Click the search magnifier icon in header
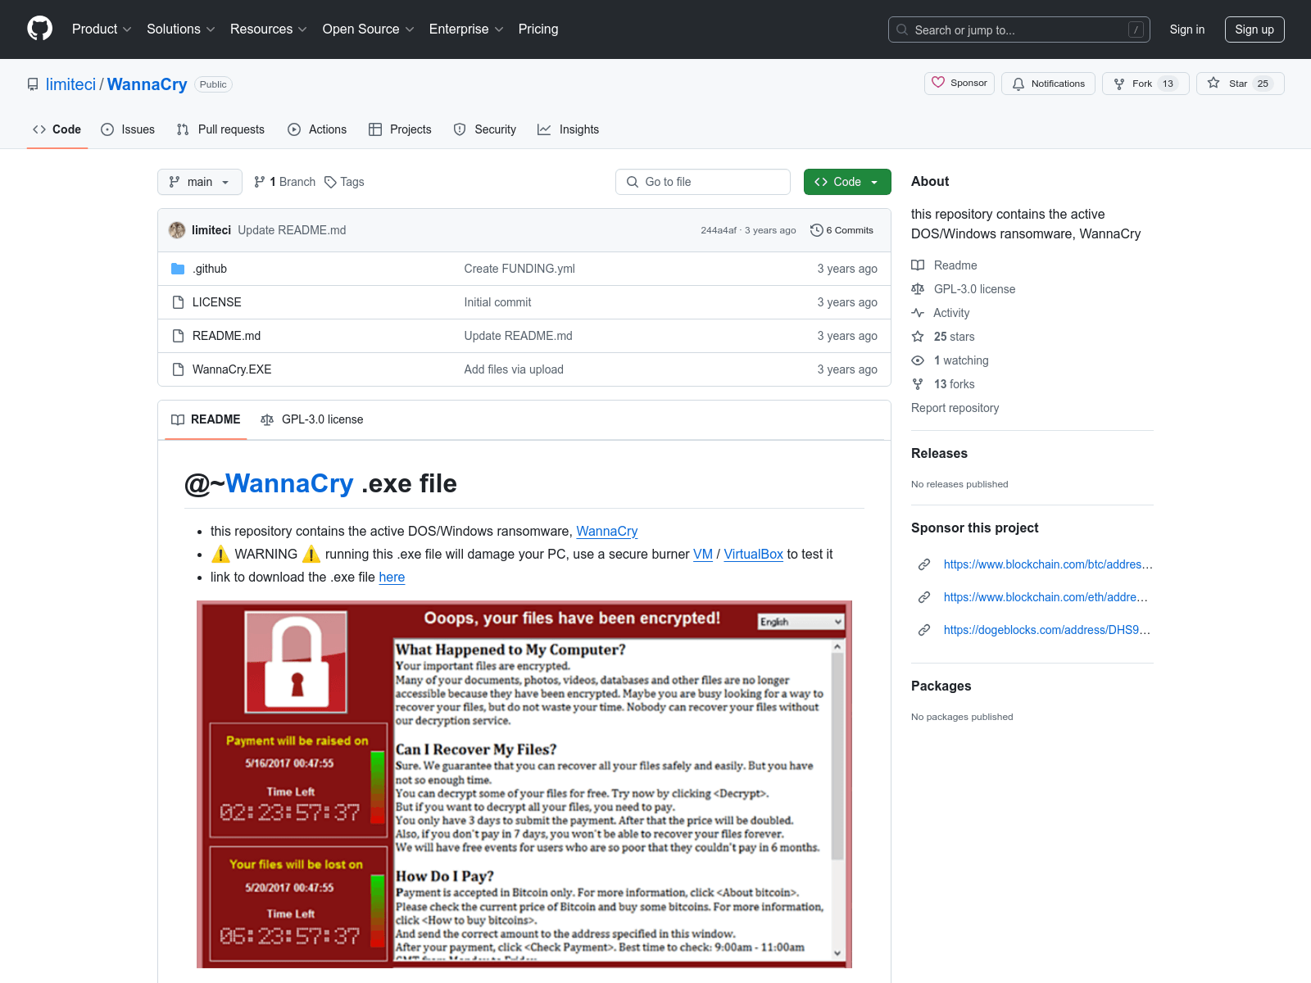Image resolution: width=1311 pixels, height=983 pixels. 902,29
